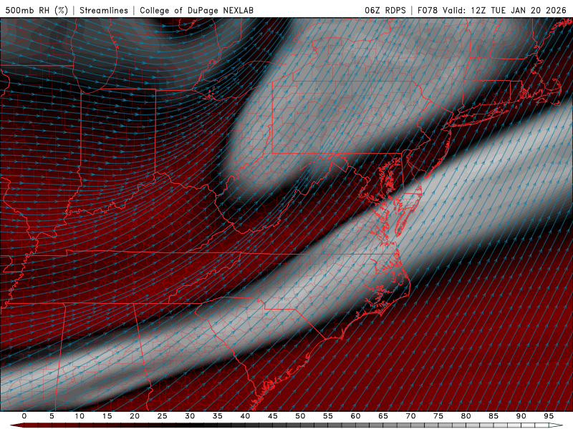Click the '30' label on the color scale

[x=190, y=416]
